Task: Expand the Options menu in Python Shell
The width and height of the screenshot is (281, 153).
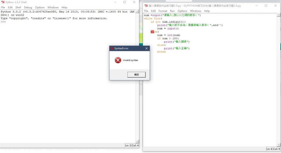Action: click(40, 7)
